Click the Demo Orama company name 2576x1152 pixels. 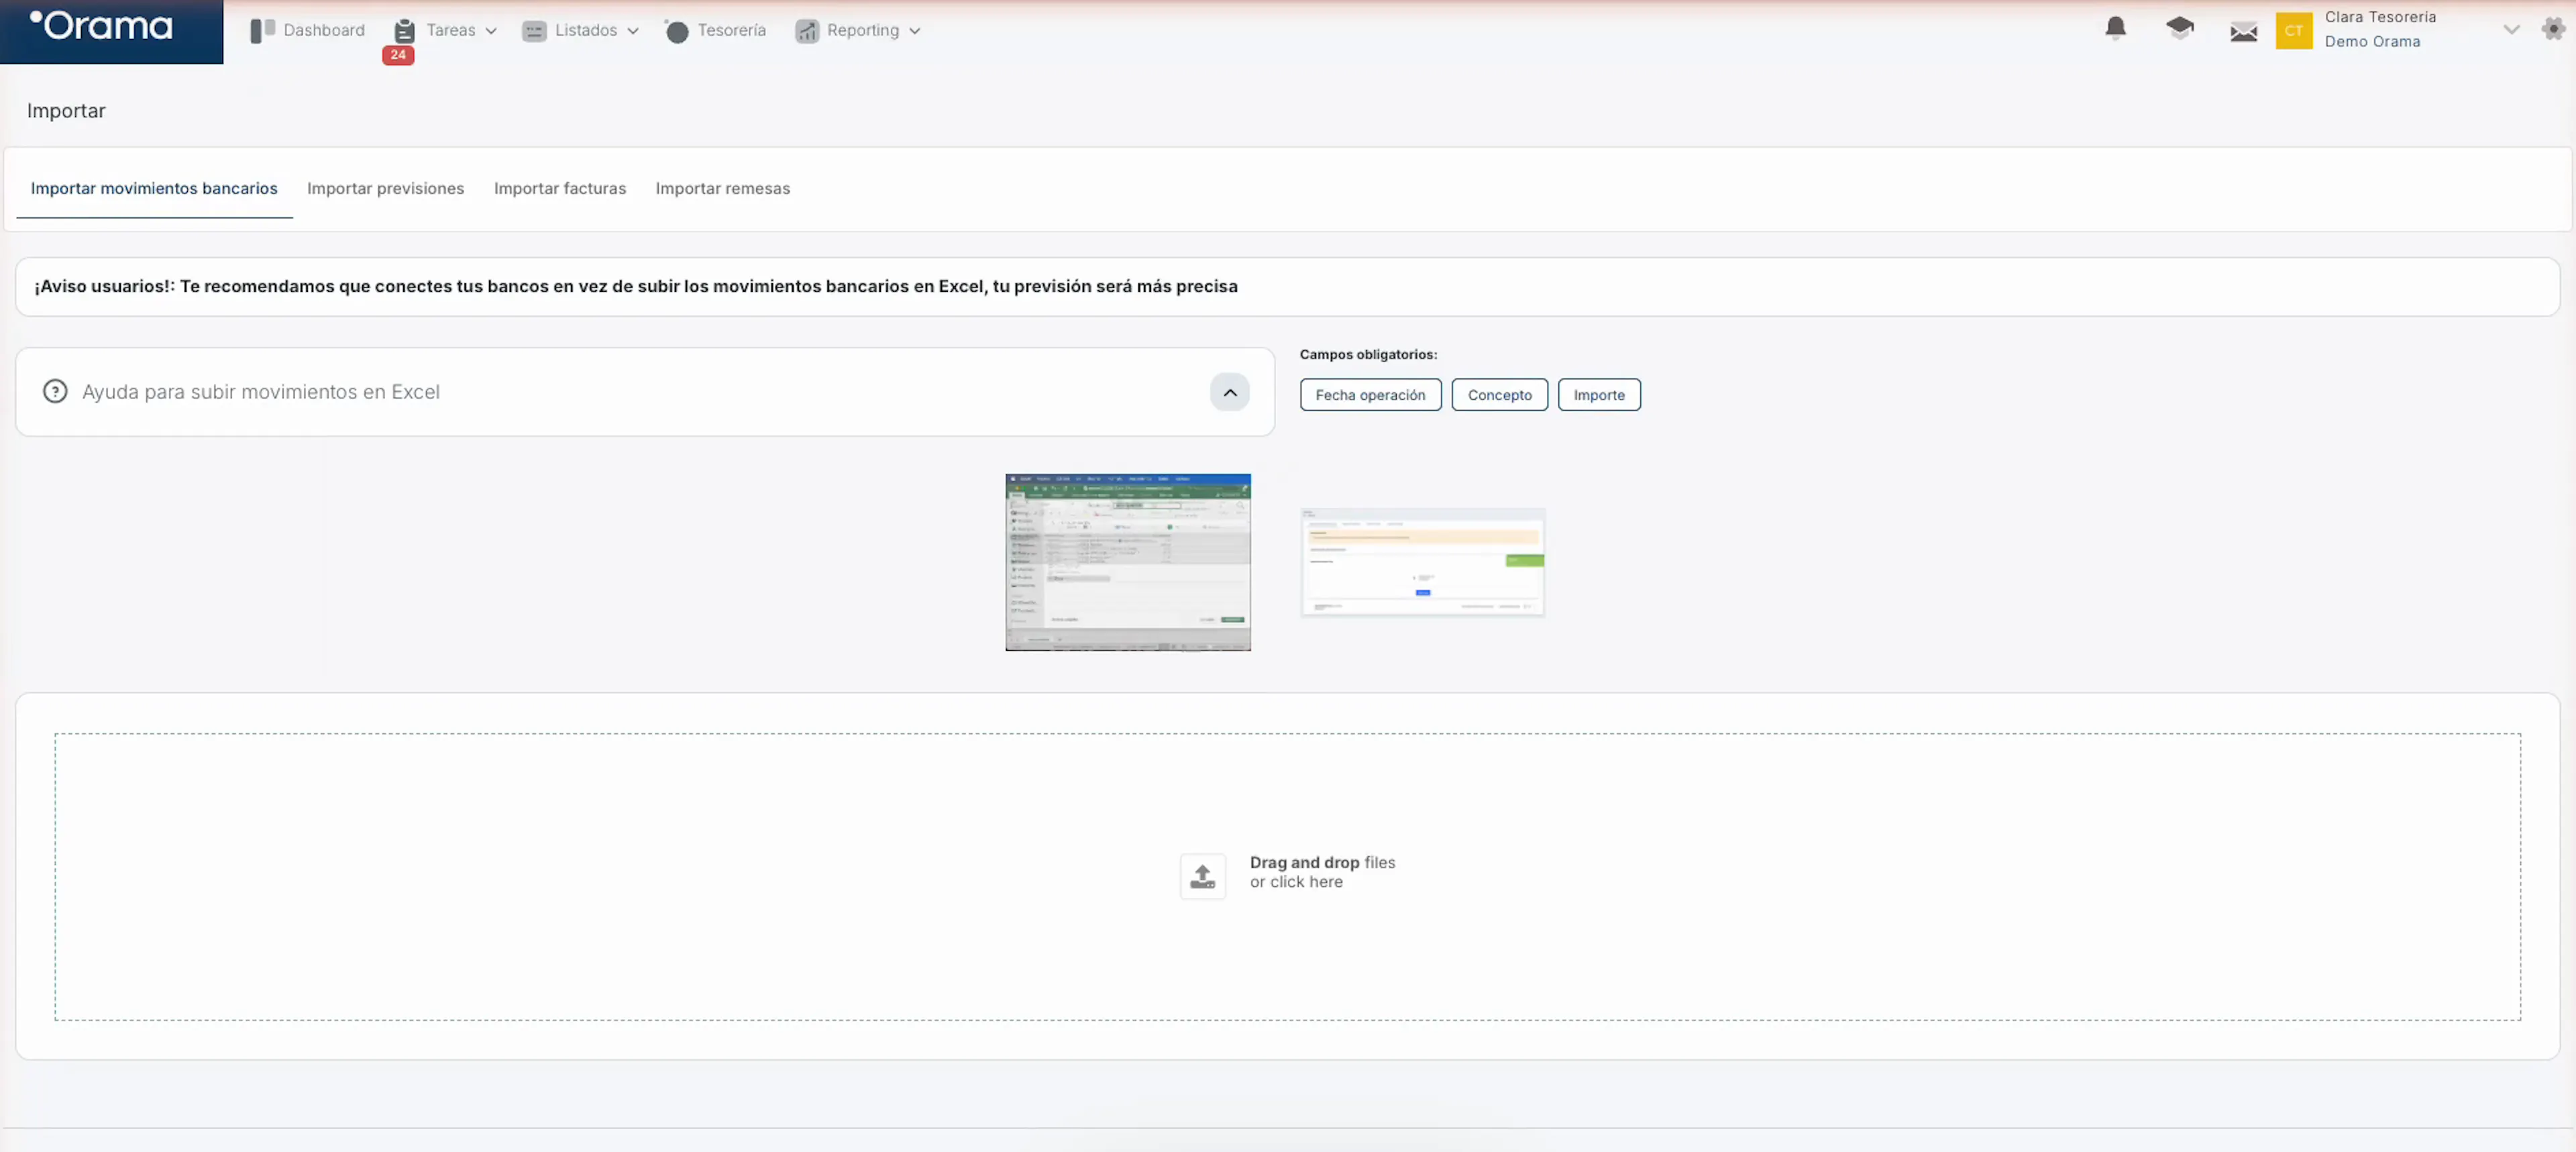pyautogui.click(x=2372, y=42)
